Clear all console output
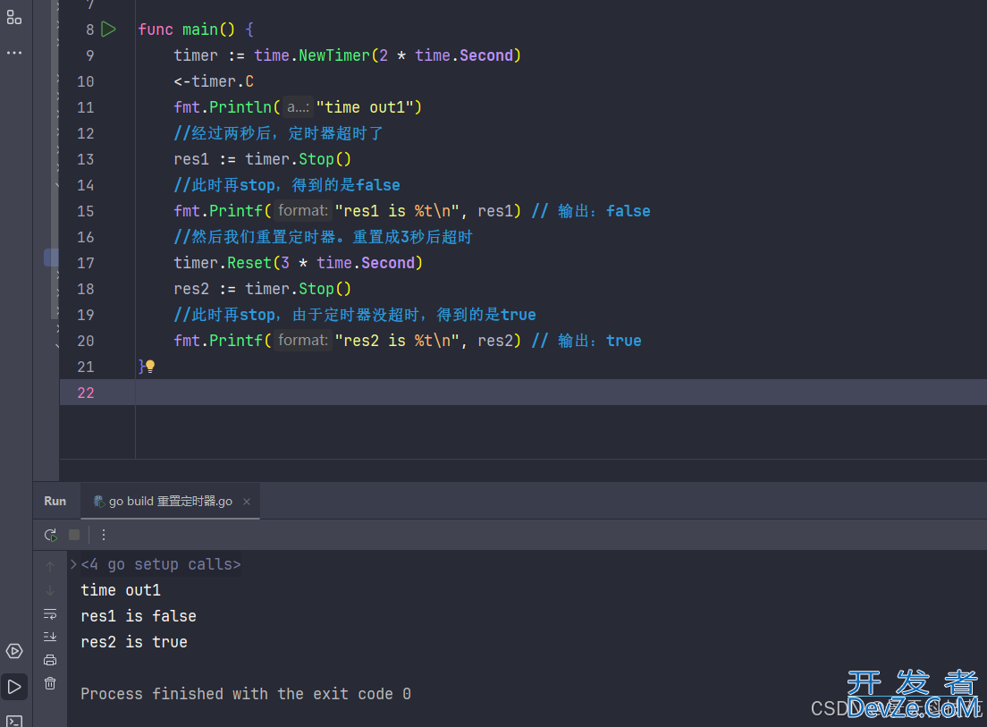The image size is (987, 727). [x=50, y=683]
